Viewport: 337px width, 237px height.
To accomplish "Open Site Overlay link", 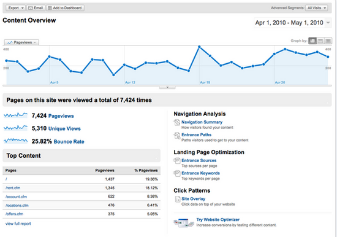I will 193,199.
